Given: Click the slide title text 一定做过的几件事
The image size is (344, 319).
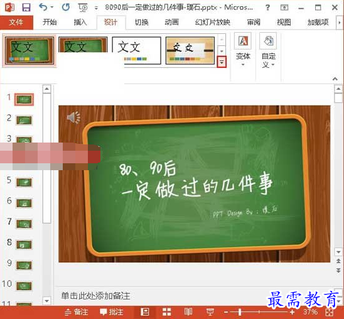Looking at the screenshot, I should tap(197, 186).
